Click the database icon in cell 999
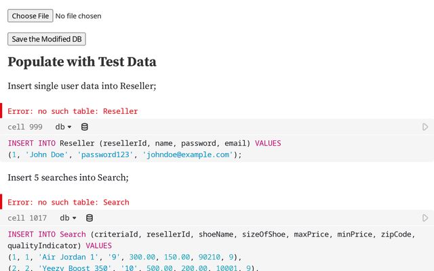 click(x=85, y=127)
